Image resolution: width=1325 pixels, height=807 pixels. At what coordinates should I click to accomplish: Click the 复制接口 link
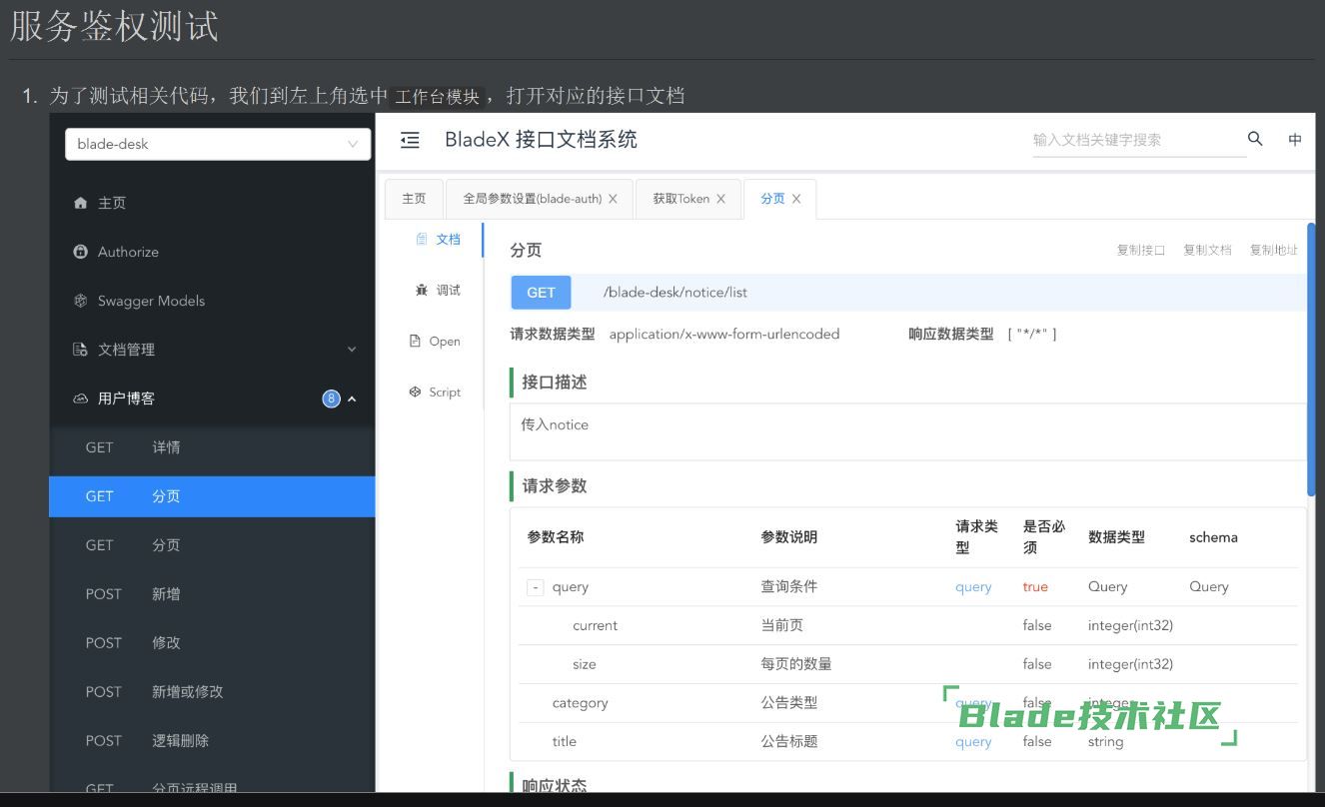[1141, 251]
